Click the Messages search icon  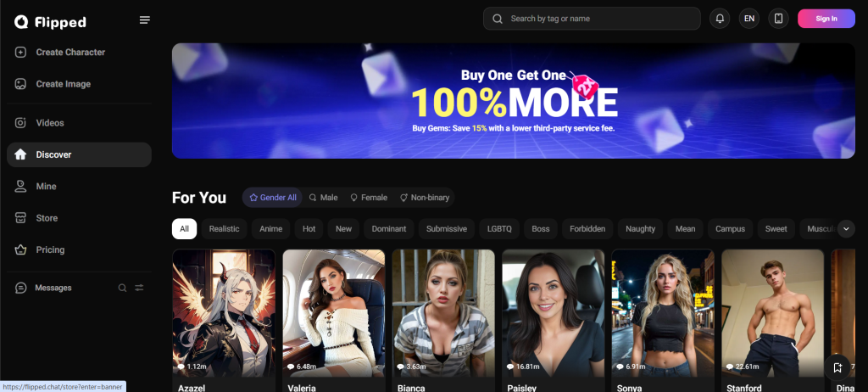point(122,288)
